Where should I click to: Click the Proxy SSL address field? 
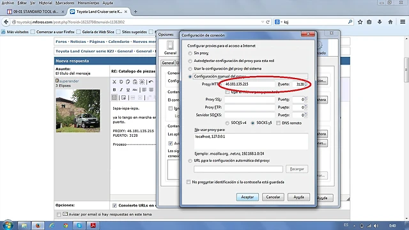[x=249, y=100]
